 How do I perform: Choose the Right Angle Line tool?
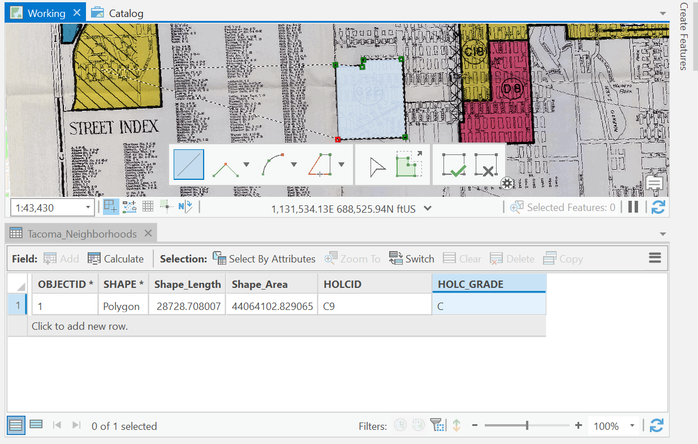[x=226, y=165]
